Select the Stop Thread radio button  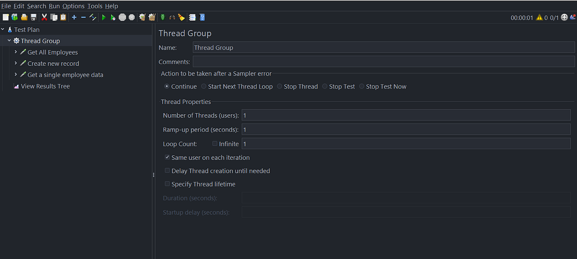click(x=280, y=86)
